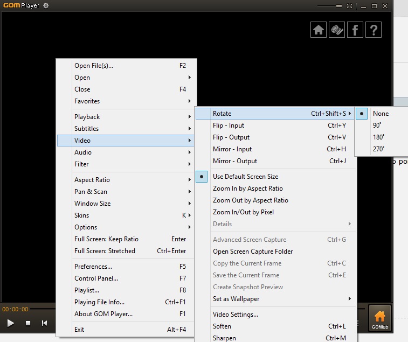Click the GOM Player logo
Image resolution: width=408 pixels, height=342 pixels.
tap(21, 5)
